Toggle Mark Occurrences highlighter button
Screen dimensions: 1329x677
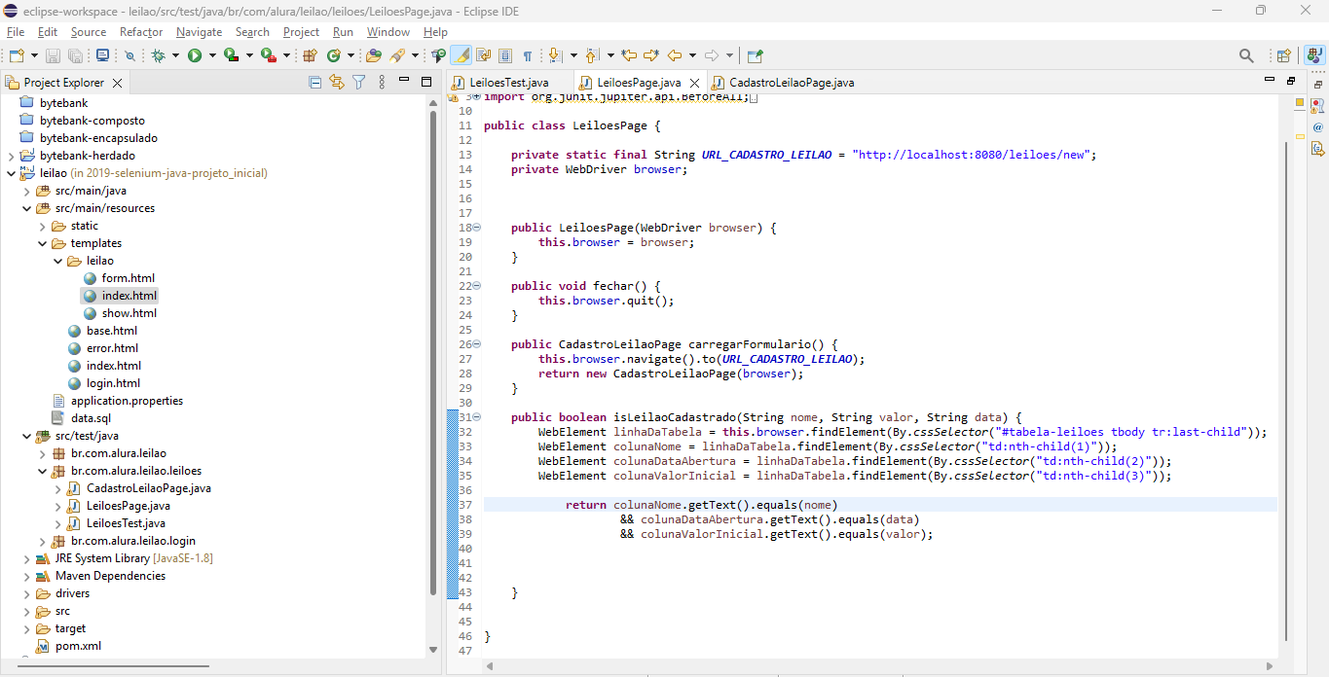pyautogui.click(x=461, y=55)
